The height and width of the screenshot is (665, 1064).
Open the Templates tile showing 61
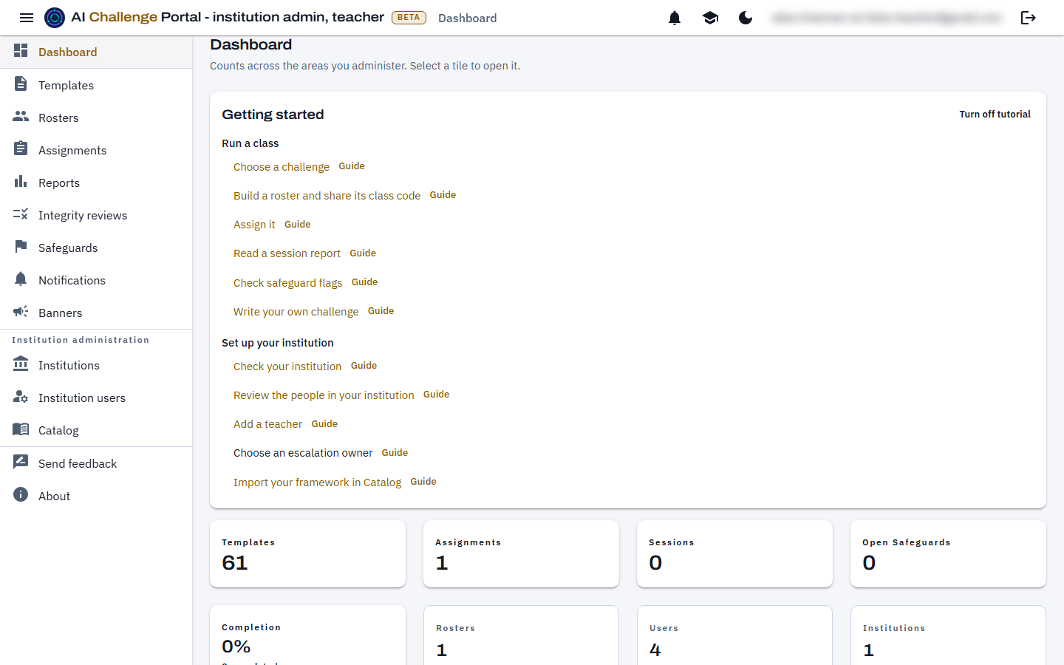point(307,554)
